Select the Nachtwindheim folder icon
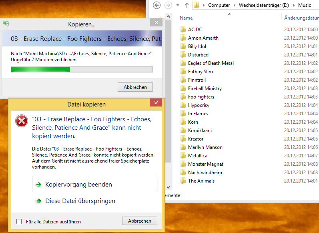 pyautogui.click(x=183, y=173)
